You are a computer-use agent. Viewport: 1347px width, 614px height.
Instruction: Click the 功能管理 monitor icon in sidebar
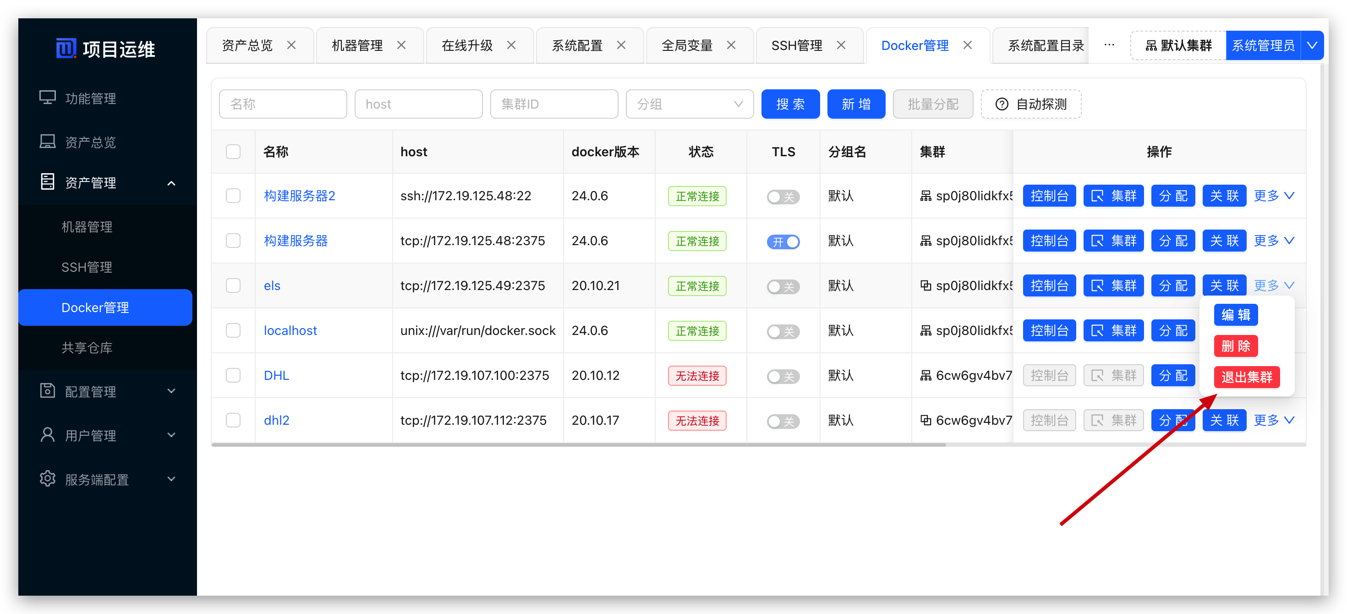[48, 98]
